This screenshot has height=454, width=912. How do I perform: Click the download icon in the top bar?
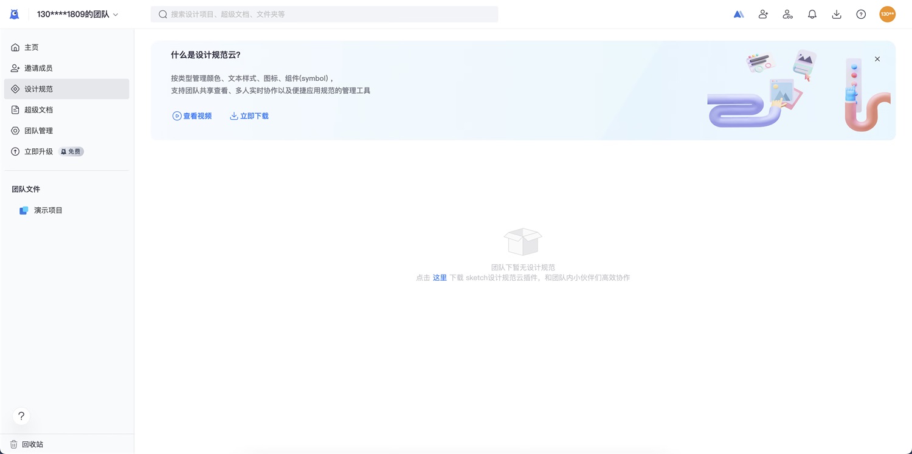click(x=837, y=15)
